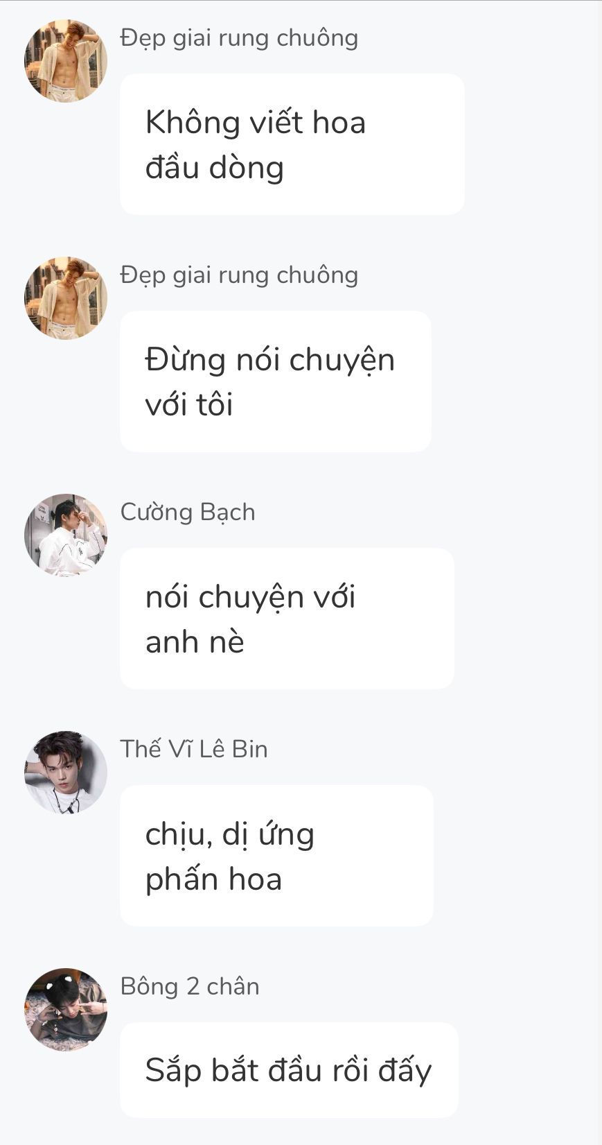Select the message 'Không viết hoa đầu dòng'
The width and height of the screenshot is (602, 1145).
(292, 144)
